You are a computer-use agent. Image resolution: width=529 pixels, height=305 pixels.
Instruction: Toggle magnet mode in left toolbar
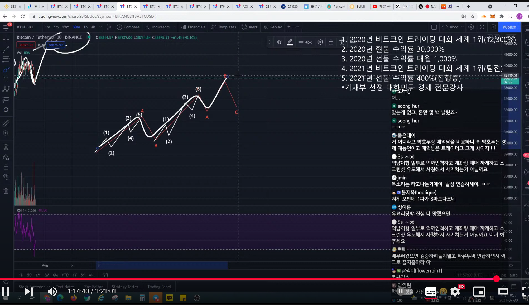point(6,147)
